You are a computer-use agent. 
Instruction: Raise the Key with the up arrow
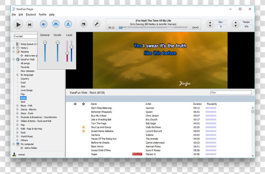(x=210, y=22)
